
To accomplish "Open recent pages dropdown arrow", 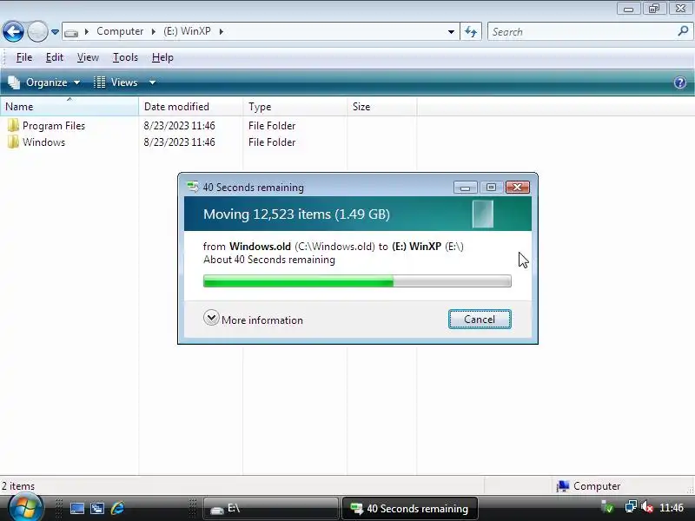I will (55, 32).
